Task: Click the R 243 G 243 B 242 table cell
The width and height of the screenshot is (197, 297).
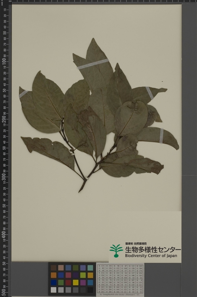Action: click(102, 290)
